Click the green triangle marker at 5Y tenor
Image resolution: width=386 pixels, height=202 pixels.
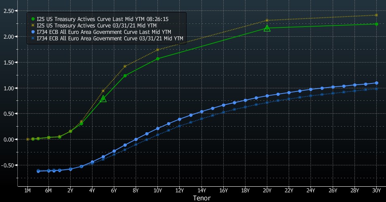[103, 98]
